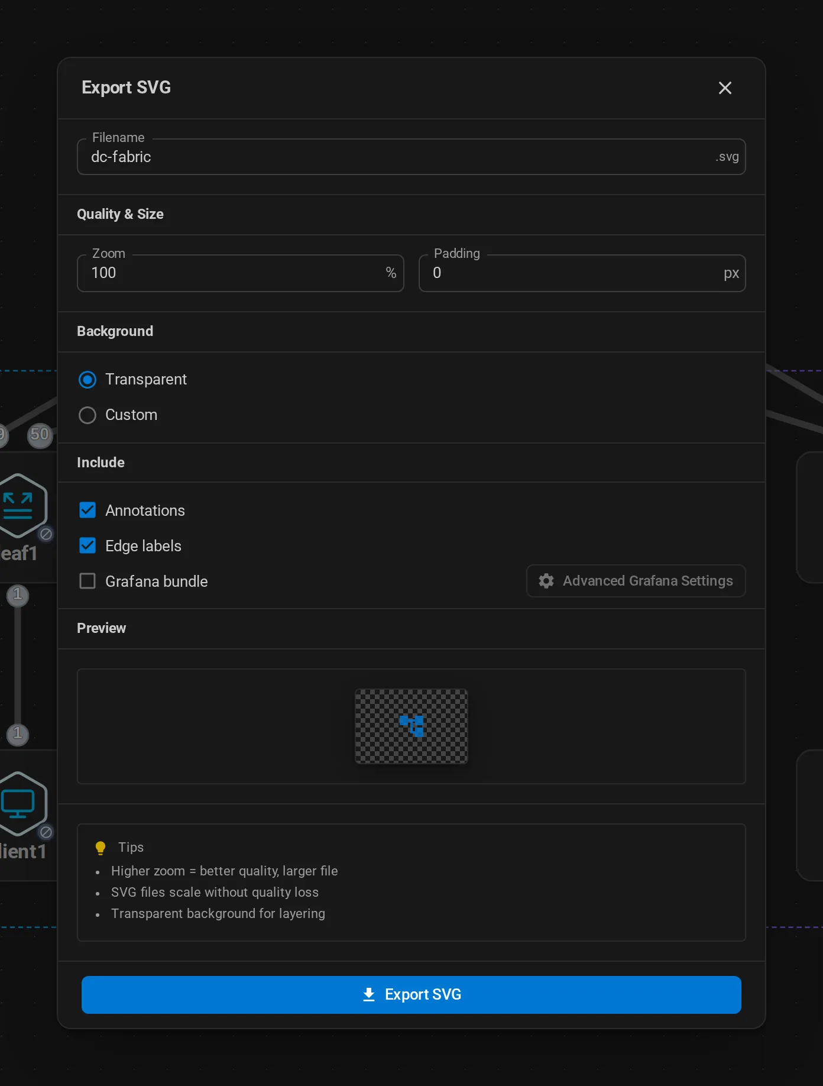
Task: Select the Transparent background option
Action: (x=88, y=380)
